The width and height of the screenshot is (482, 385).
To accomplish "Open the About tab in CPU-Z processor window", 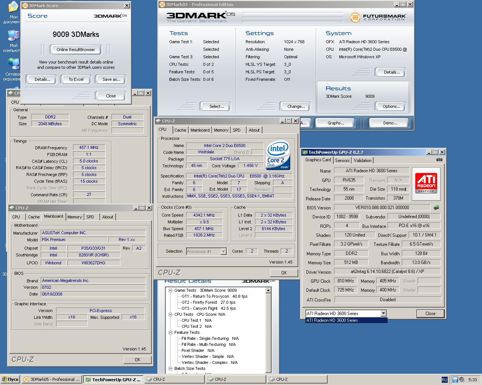I will tap(254, 130).
